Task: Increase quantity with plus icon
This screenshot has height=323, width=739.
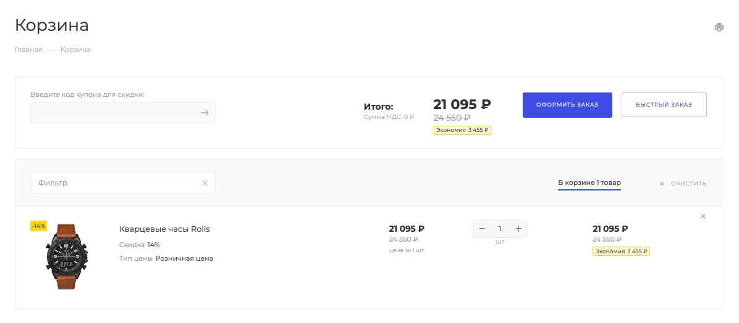Action: pos(518,229)
